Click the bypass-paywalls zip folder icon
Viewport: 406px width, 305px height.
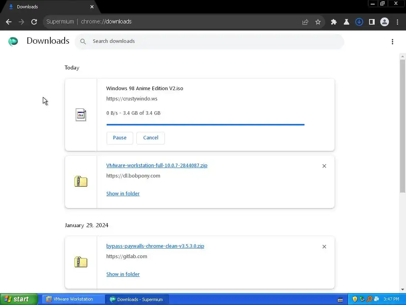(81, 262)
